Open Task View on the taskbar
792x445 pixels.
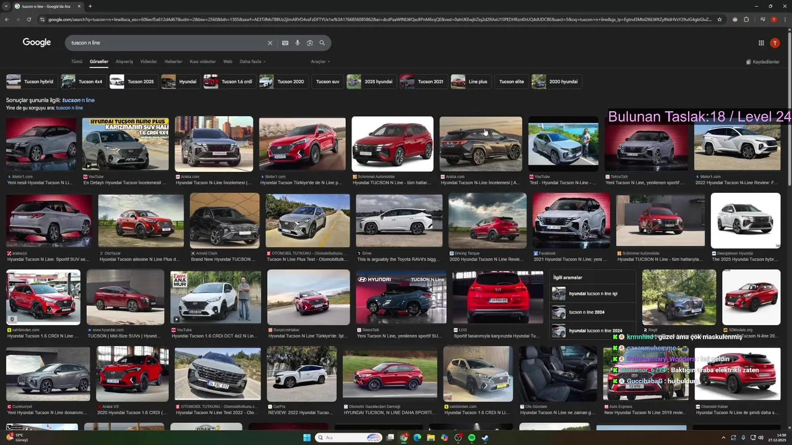click(390, 438)
